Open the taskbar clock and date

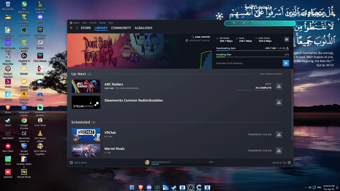point(329,188)
